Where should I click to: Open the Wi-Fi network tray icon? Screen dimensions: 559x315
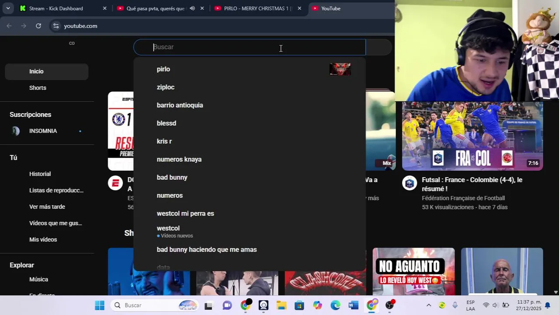pyautogui.click(x=486, y=305)
